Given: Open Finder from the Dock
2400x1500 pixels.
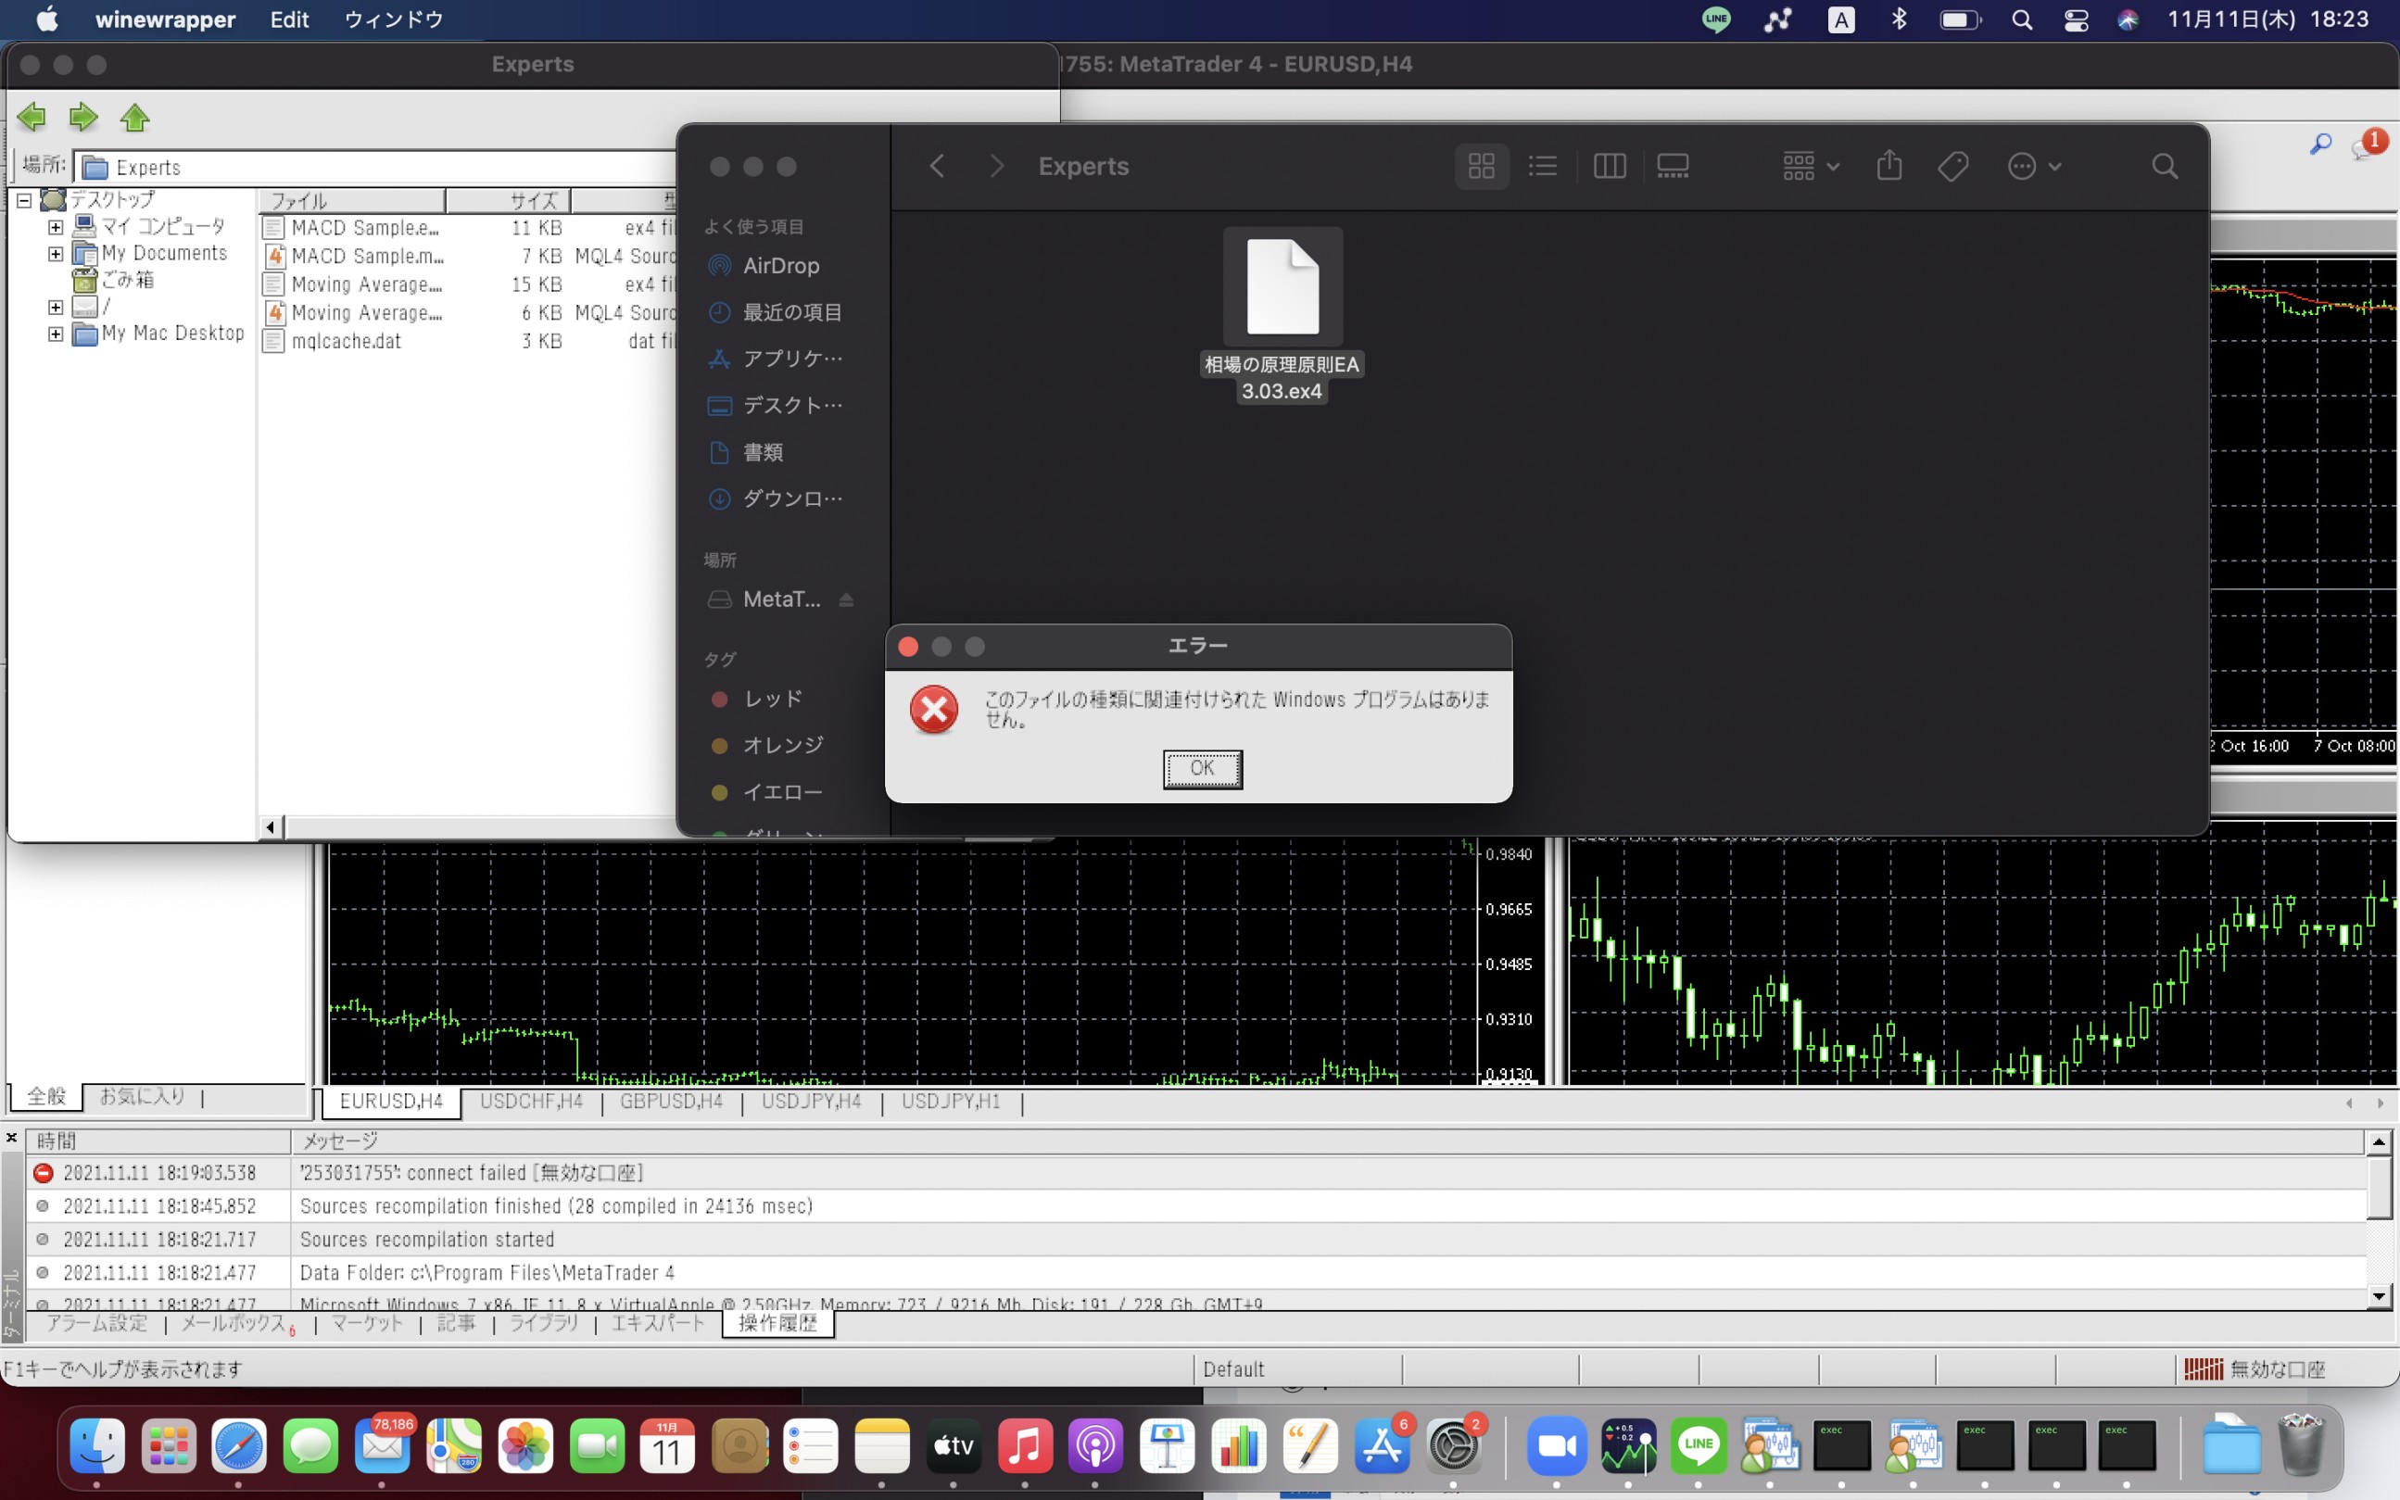Looking at the screenshot, I should coord(97,1446).
